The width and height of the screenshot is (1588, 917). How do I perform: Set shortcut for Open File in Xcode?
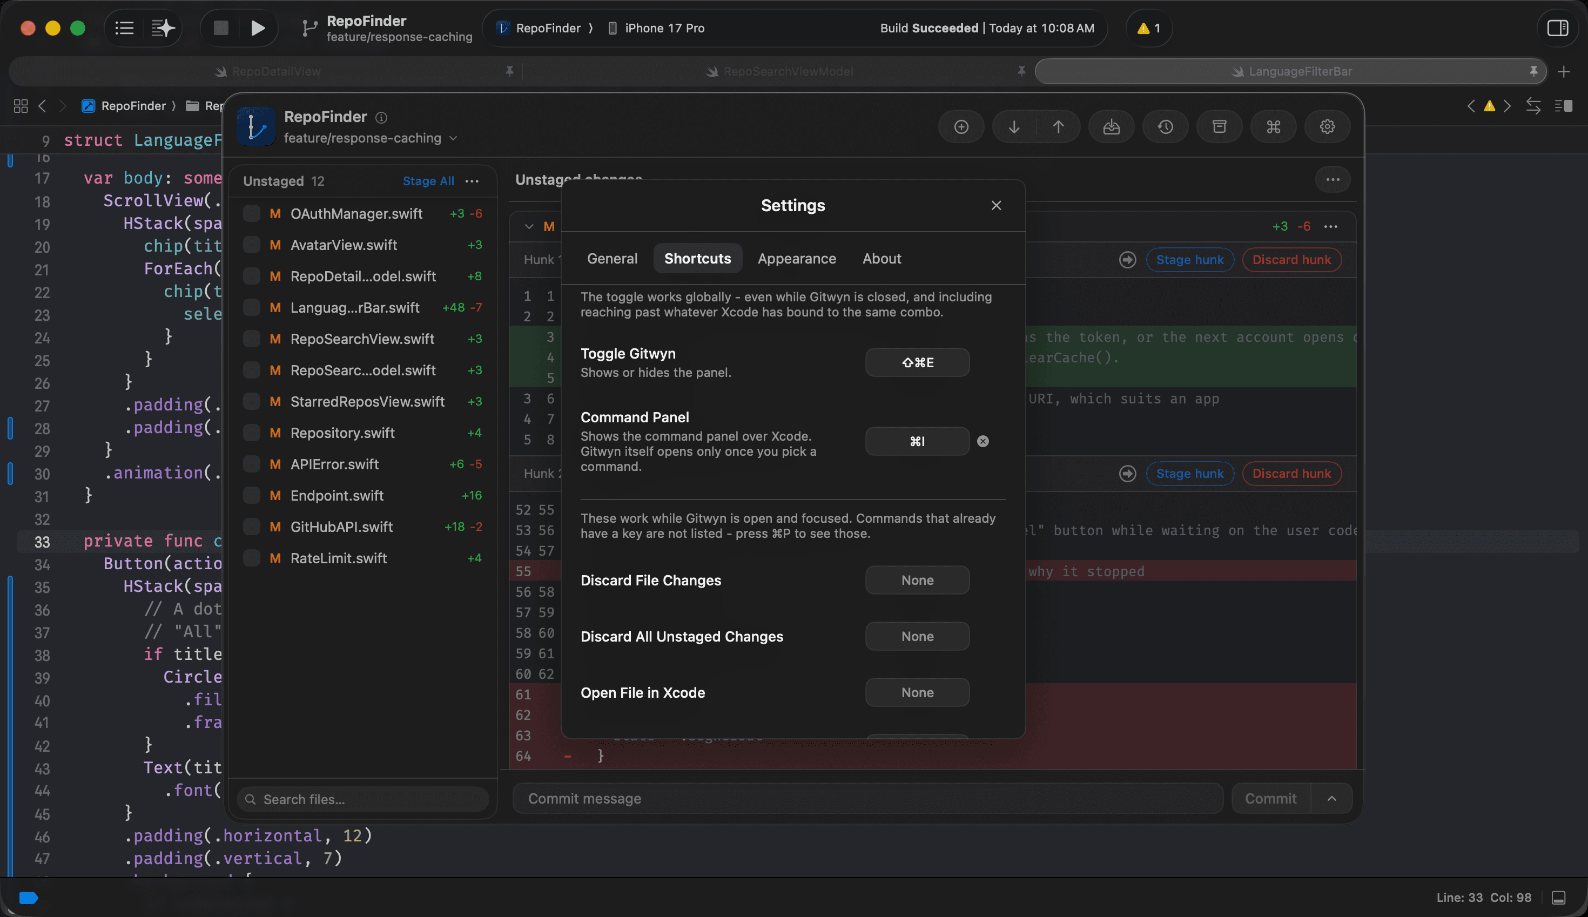pyautogui.click(x=917, y=693)
